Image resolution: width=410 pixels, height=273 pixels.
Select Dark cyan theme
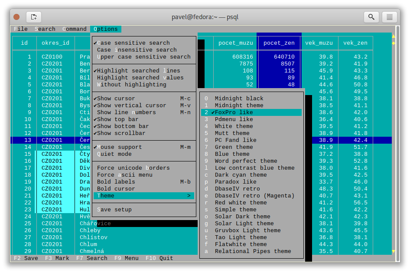(x=251, y=174)
